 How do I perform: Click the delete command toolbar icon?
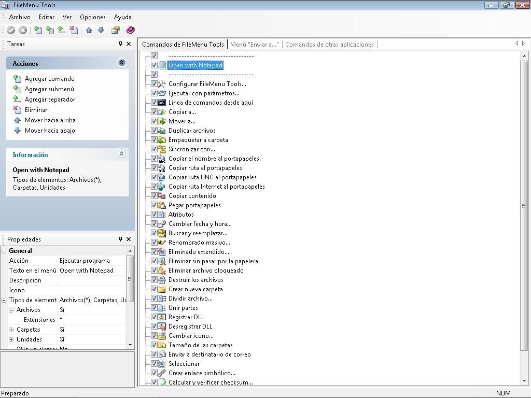click(74, 30)
